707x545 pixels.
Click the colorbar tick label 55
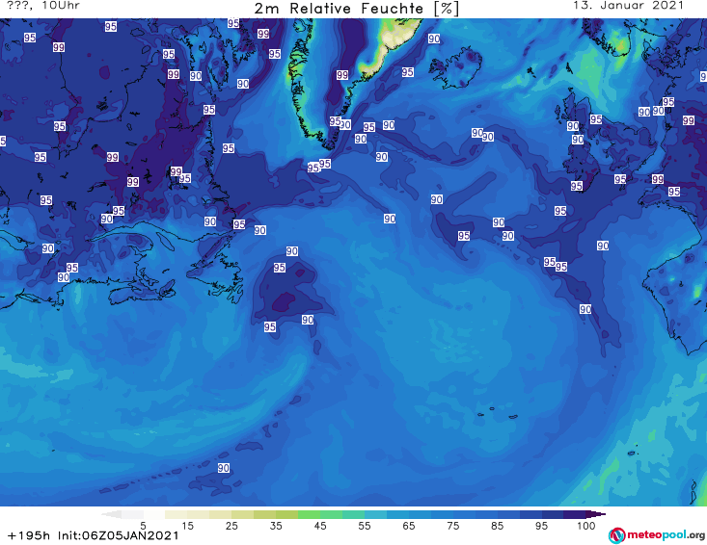(x=364, y=526)
